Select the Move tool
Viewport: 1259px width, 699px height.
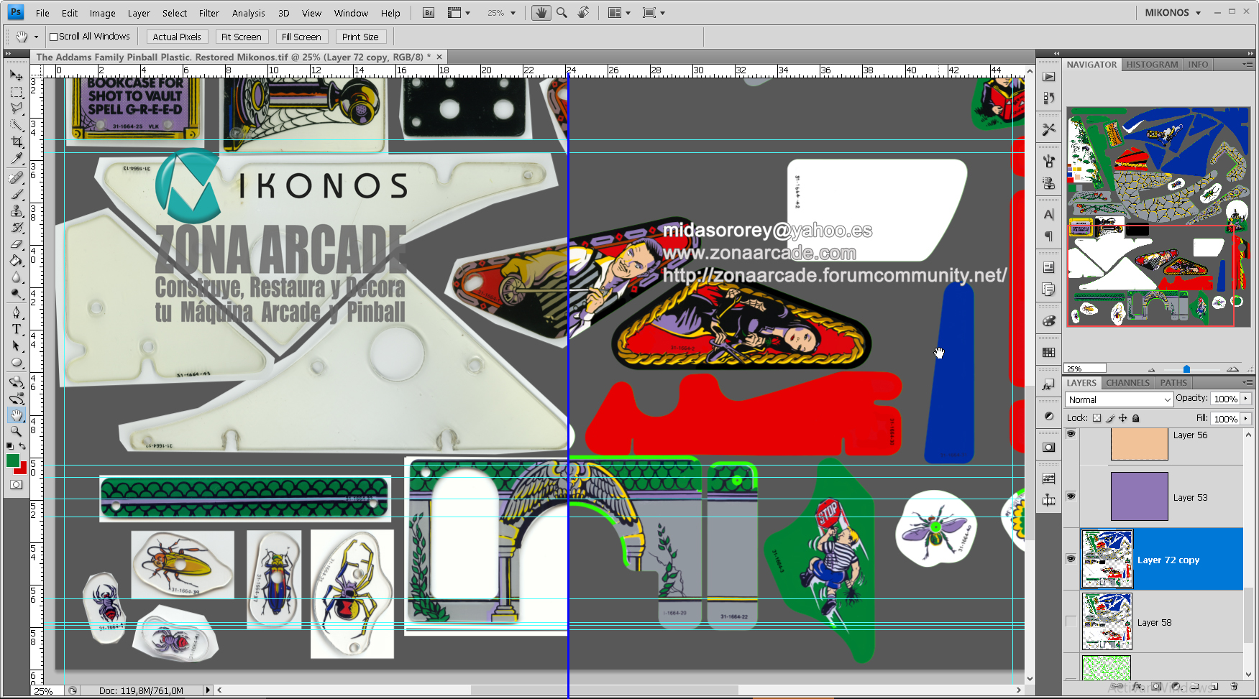[16, 75]
